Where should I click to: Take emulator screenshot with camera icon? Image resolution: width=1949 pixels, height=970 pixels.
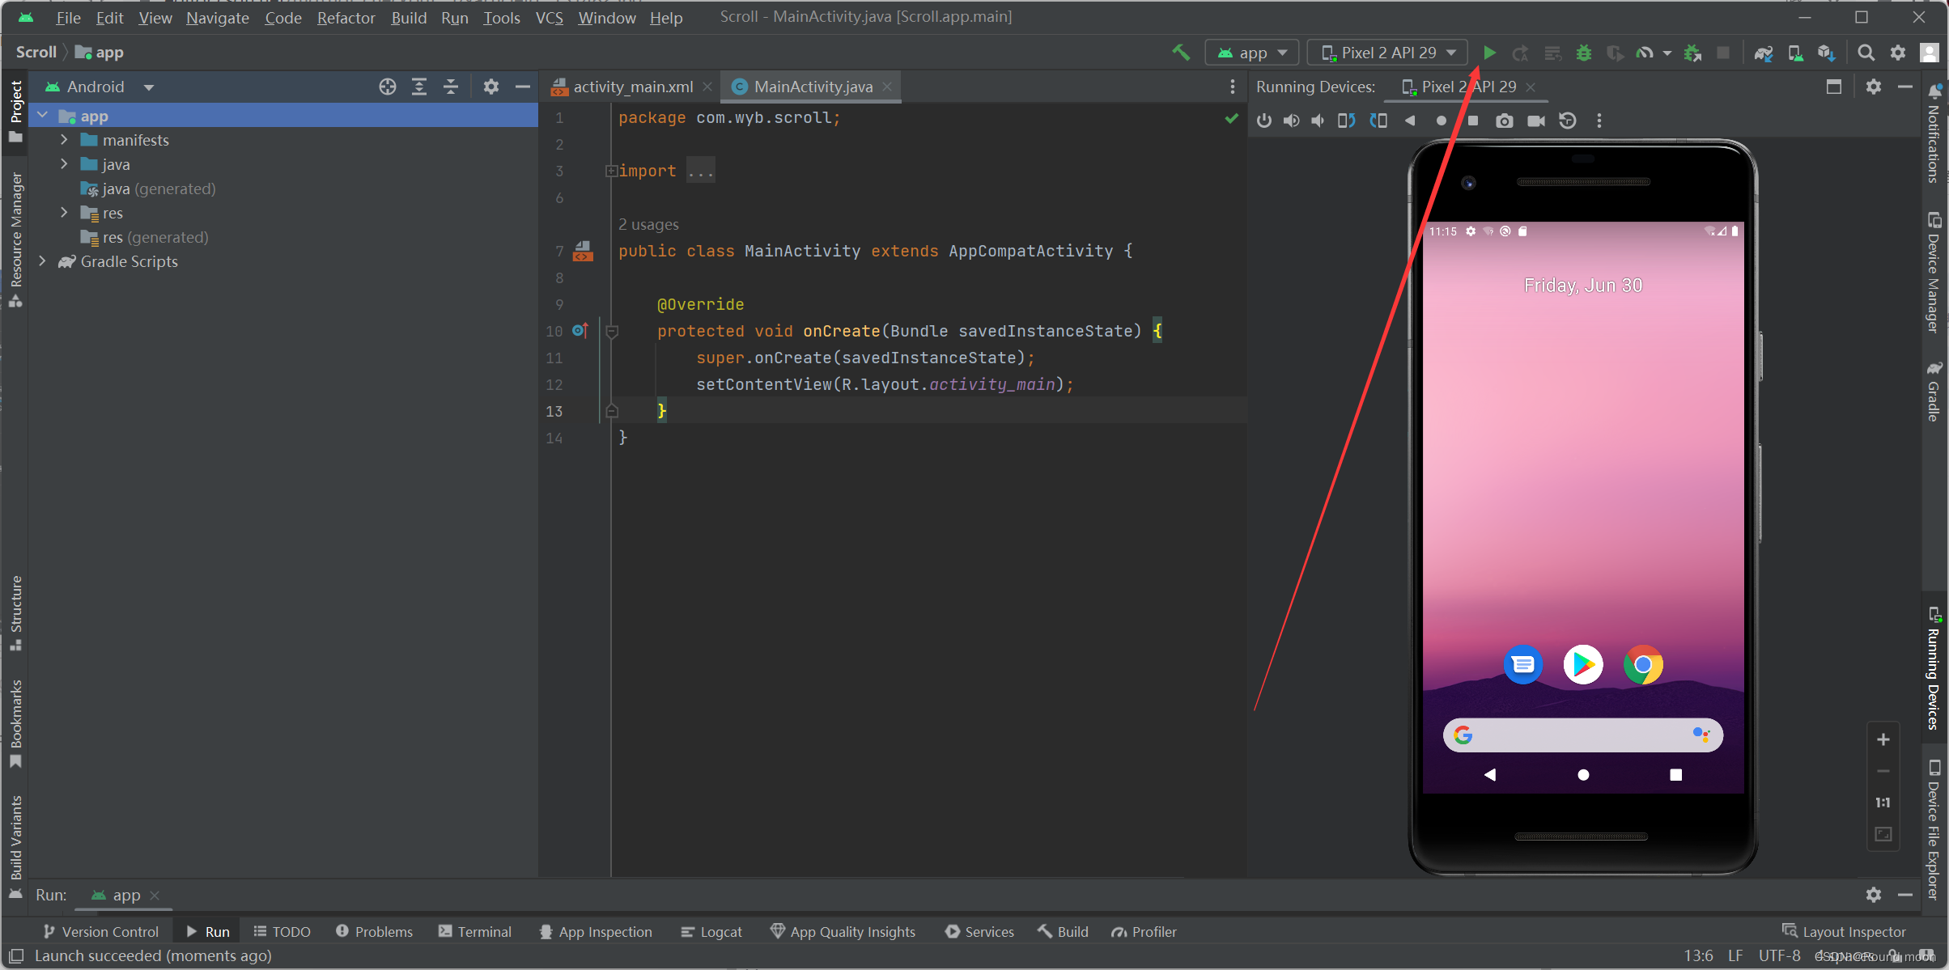1505,121
